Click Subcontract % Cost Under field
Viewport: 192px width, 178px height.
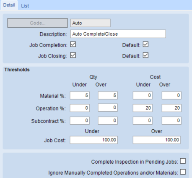(143, 120)
